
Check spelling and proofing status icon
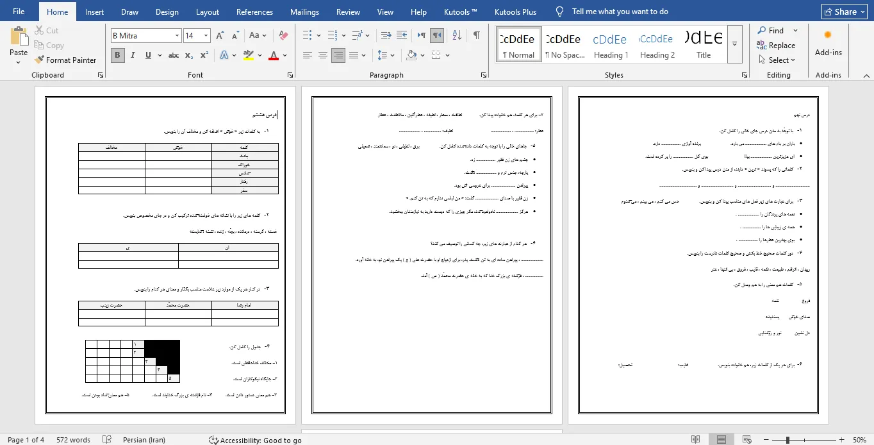(x=108, y=440)
